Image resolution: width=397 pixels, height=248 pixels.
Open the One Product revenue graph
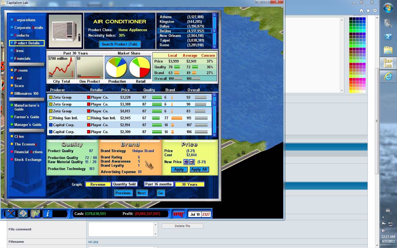90,67
